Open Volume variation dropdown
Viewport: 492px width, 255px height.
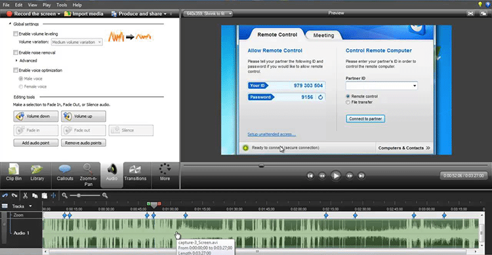pos(77,42)
